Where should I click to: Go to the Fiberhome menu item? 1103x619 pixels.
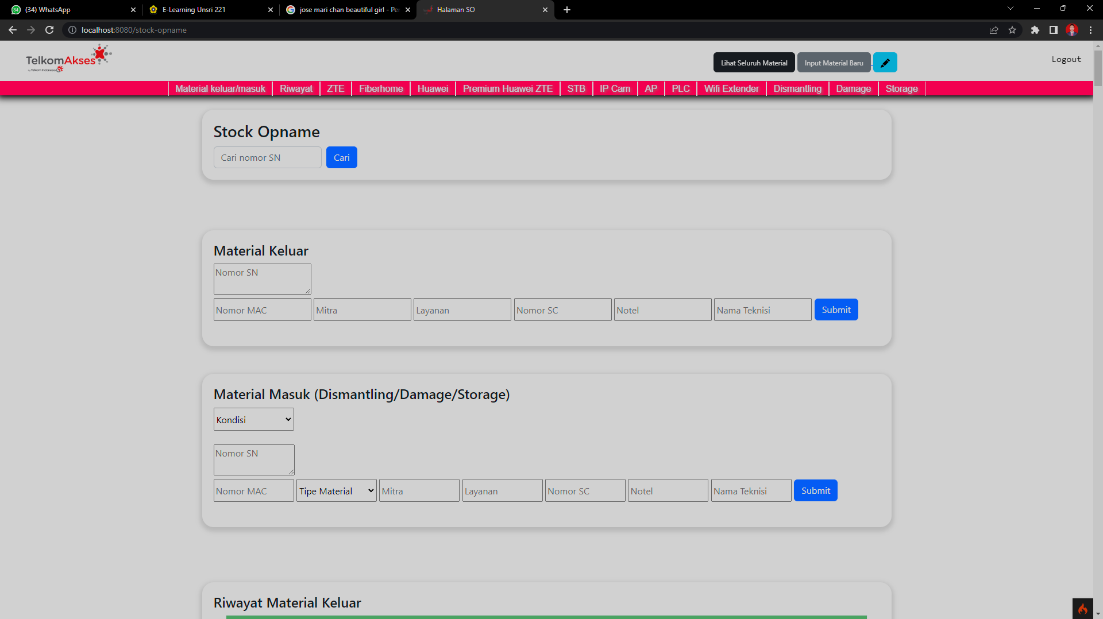tap(381, 88)
